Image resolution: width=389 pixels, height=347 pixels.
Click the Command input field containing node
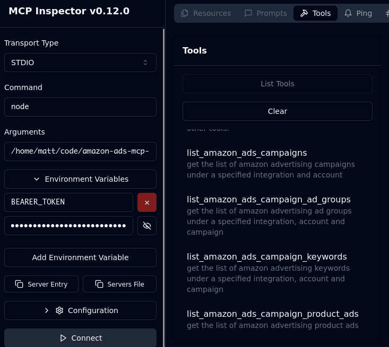(x=80, y=107)
